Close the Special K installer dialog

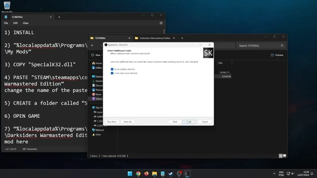click(x=210, y=45)
